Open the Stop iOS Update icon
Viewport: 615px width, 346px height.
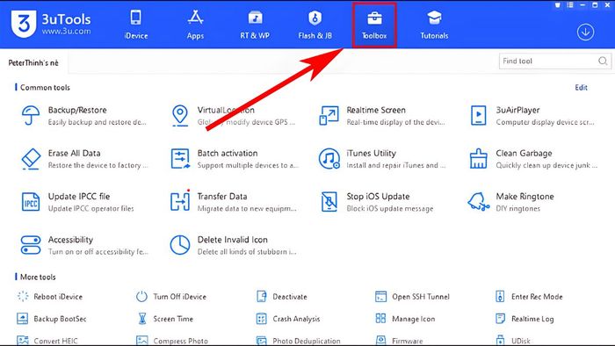329,202
